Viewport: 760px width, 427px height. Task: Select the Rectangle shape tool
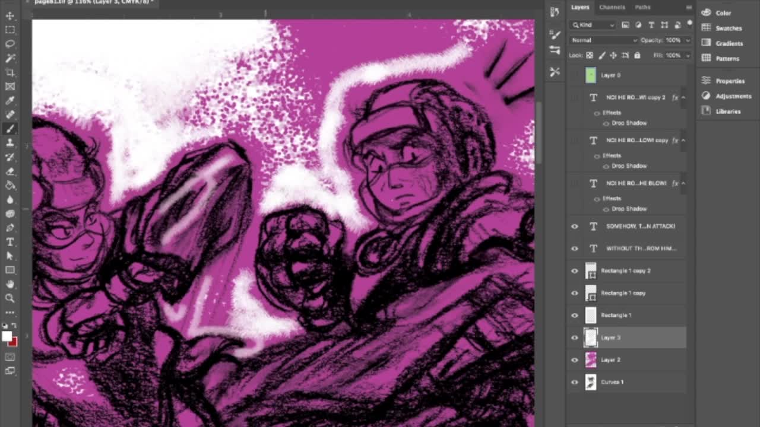click(x=10, y=270)
